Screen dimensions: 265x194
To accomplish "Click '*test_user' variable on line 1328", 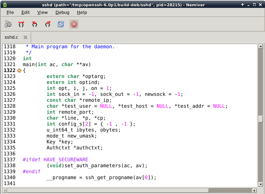I will (76, 106).
